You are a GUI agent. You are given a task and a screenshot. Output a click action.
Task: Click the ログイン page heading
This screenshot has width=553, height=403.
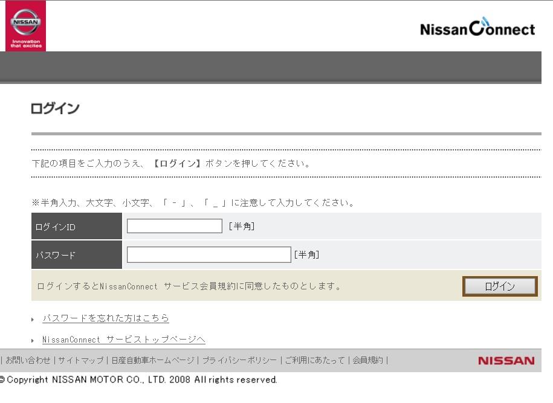click(x=55, y=108)
